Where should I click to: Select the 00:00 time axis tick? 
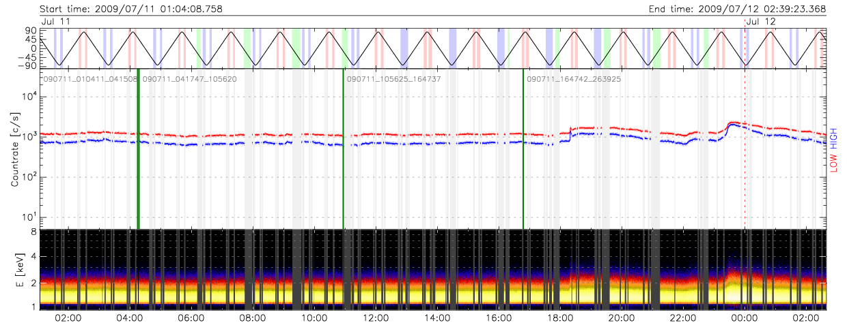(744, 318)
